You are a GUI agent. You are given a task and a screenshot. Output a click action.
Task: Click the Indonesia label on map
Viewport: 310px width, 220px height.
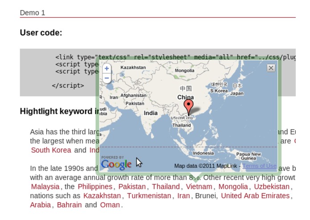coord(203,153)
